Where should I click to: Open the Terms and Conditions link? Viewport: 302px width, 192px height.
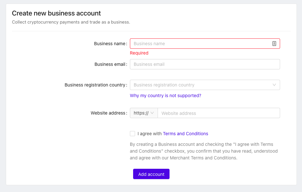[x=185, y=134]
